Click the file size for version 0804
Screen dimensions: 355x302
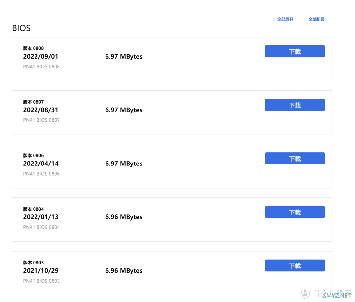click(124, 217)
